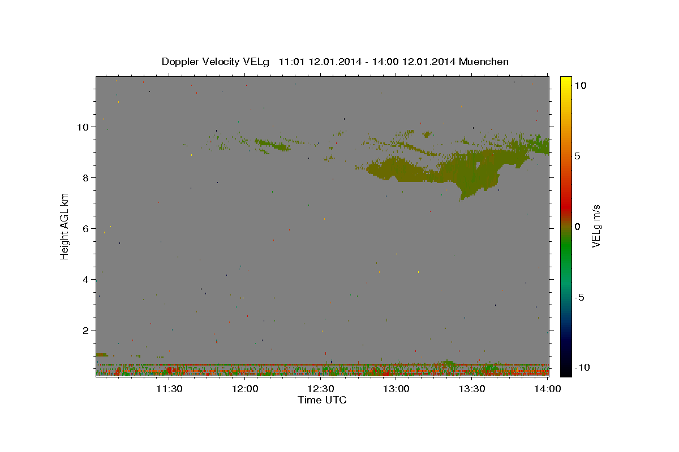Click the 'VELg m/s' colorbar label
Image resolution: width=679 pixels, height=452 pixels.
(596, 226)
